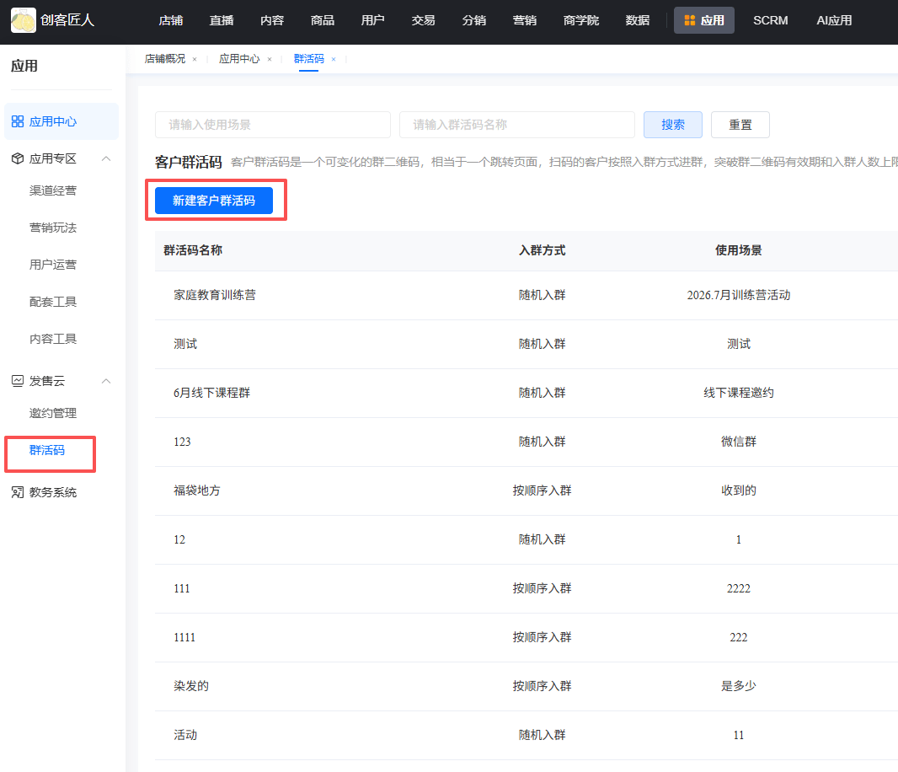Select the 1111 row name
The width and height of the screenshot is (898, 772).
(184, 637)
